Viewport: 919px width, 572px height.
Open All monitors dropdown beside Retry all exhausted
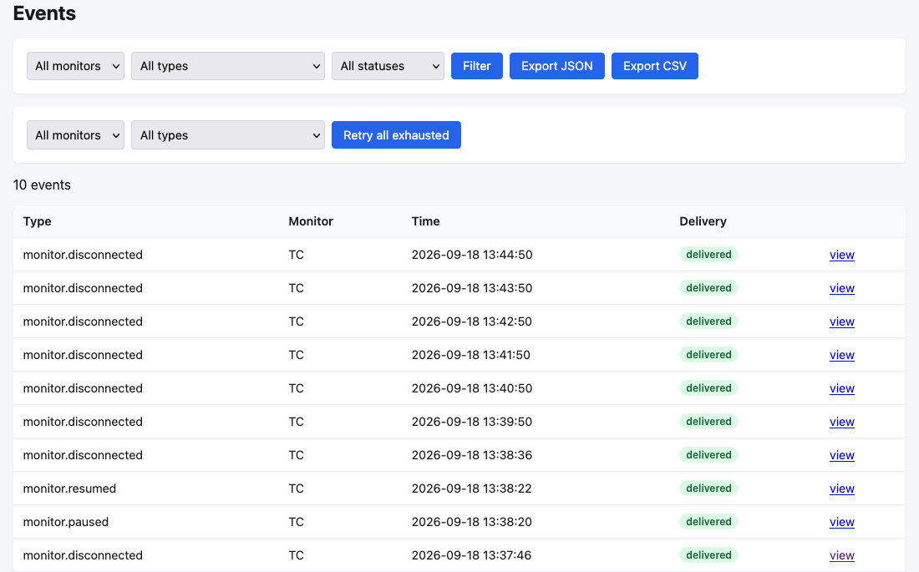[x=75, y=135]
